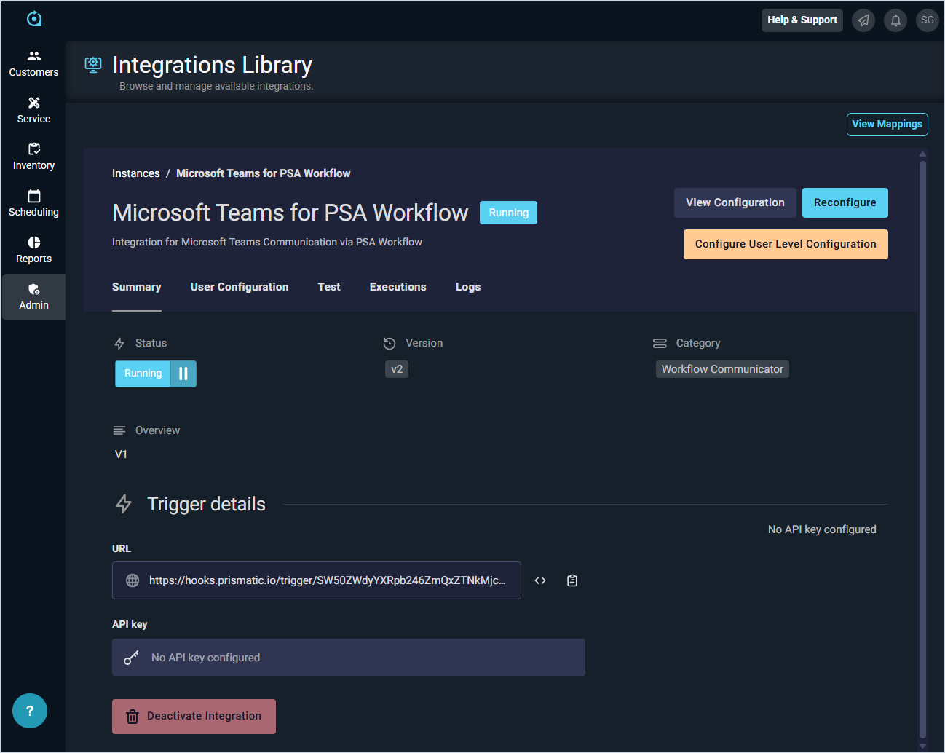Open the round help question mark button
Image resolution: width=945 pixels, height=753 pixels.
pyautogui.click(x=30, y=711)
